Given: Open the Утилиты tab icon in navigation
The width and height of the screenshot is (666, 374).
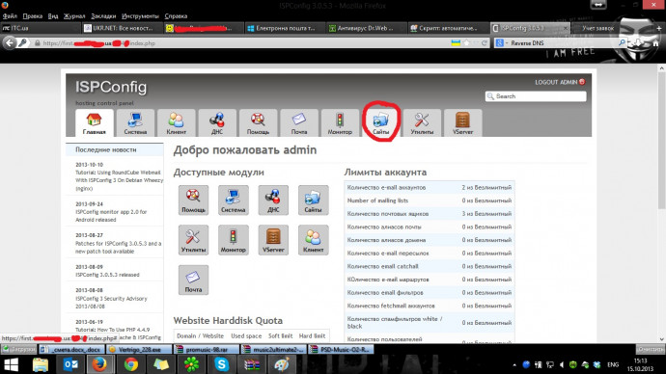Looking at the screenshot, I should [x=422, y=123].
